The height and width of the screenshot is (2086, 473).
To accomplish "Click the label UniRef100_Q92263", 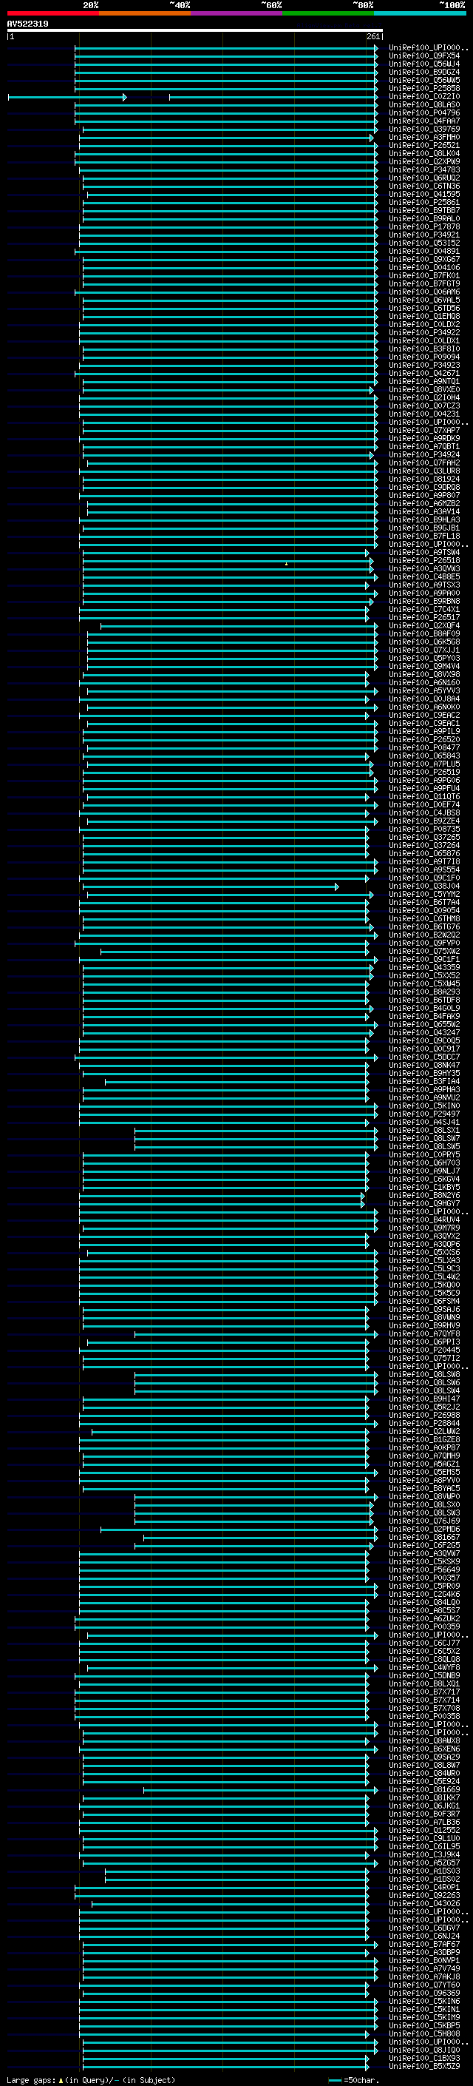I will [x=424, y=1895].
